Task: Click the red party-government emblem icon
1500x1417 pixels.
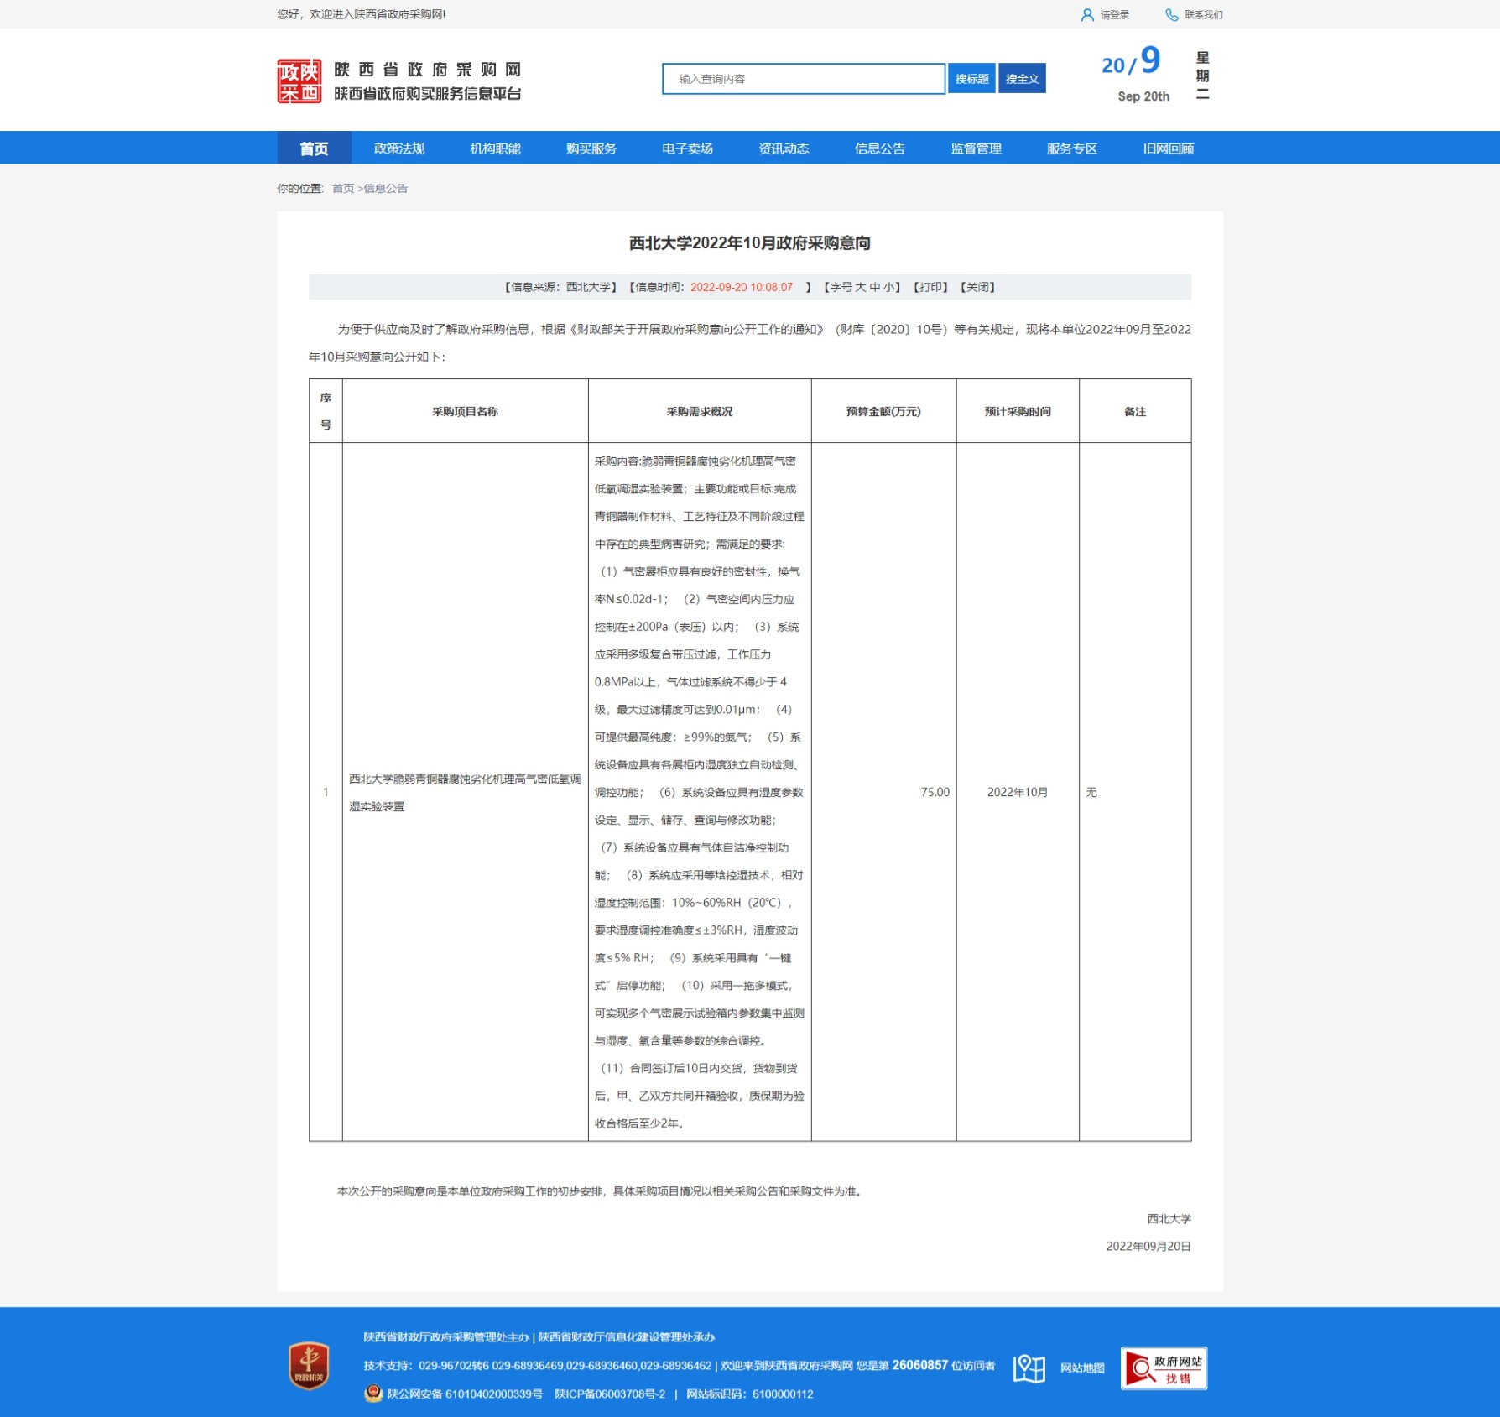Action: [309, 1365]
